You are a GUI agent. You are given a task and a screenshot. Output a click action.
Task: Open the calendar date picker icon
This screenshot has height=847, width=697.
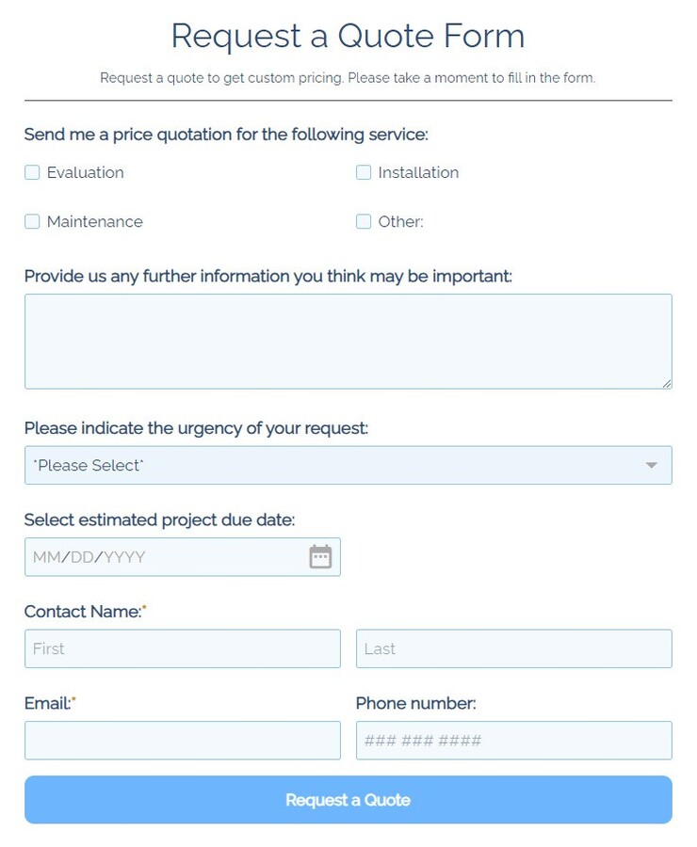[320, 556]
